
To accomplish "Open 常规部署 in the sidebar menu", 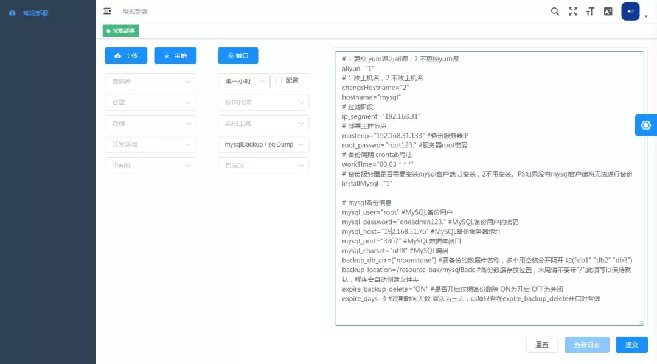I will [35, 13].
